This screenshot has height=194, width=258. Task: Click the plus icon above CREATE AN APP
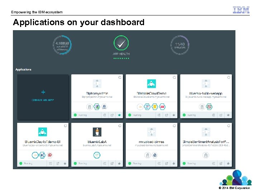43,92
